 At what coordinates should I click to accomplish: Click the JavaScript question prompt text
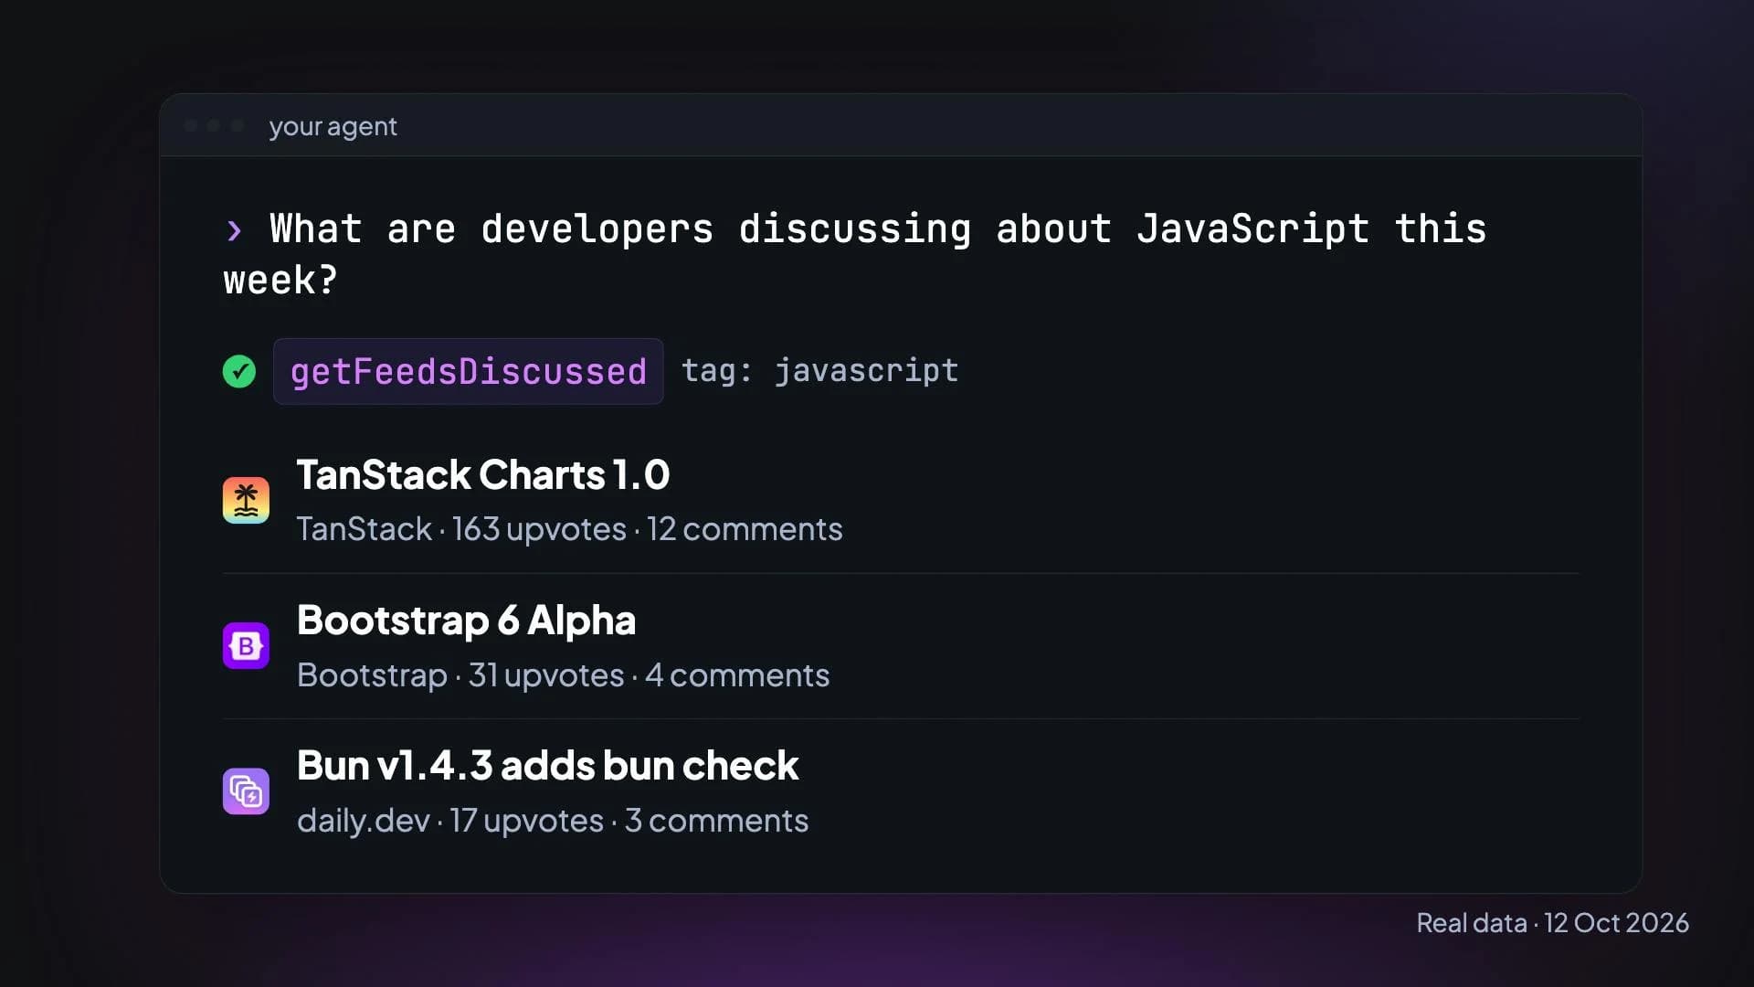coord(855,254)
